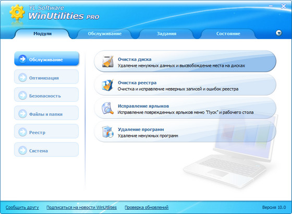Open the Состояние tab
Screen dimensions: 292x214
228,34
